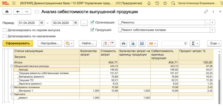Viewport: 223px width, 106px height.
Task: Open calendar for start date 01.04.2020
Action: (x=42, y=23)
